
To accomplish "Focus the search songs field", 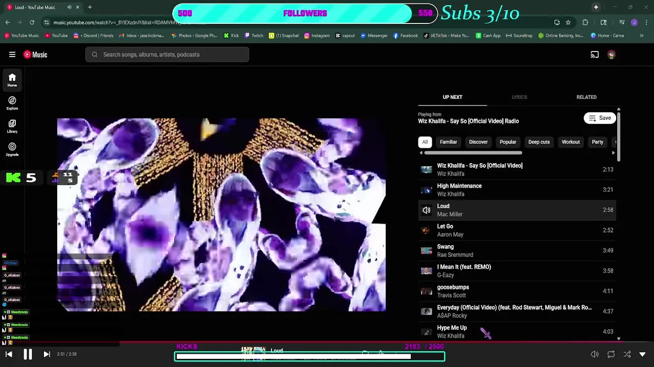I will (x=167, y=55).
